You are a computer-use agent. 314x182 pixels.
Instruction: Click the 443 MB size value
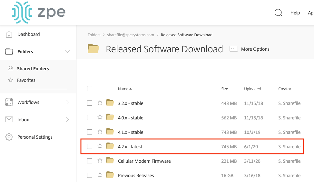(229, 103)
